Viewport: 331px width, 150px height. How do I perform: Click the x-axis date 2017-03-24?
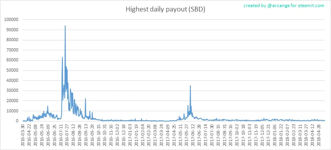tap(161, 135)
